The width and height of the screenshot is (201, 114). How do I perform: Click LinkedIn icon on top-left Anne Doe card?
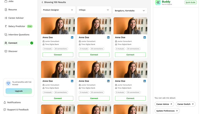(x=72, y=37)
